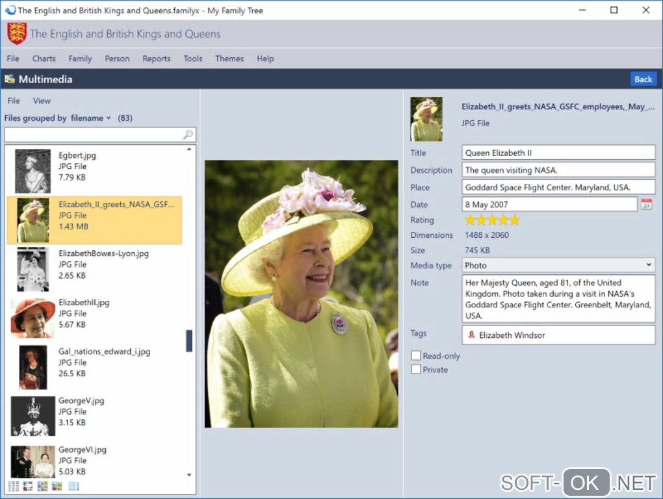Minimize the My Family Tree window
Viewport: 663px width, 499px height.
582,10
